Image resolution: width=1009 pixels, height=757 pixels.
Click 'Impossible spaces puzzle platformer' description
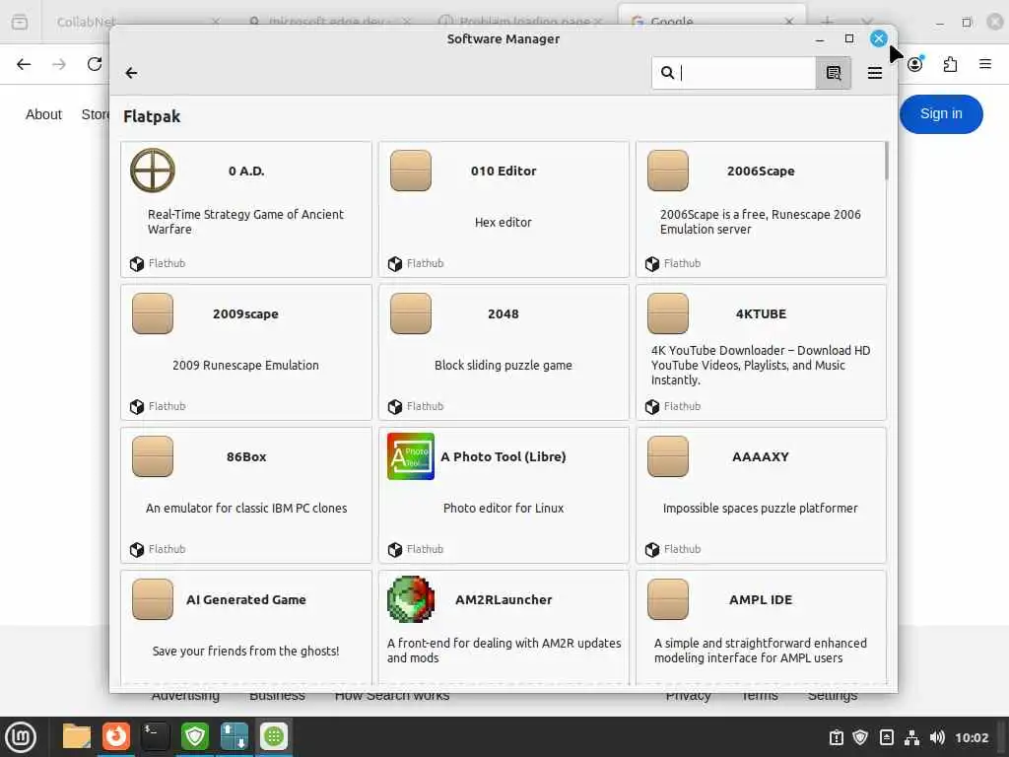point(760,508)
